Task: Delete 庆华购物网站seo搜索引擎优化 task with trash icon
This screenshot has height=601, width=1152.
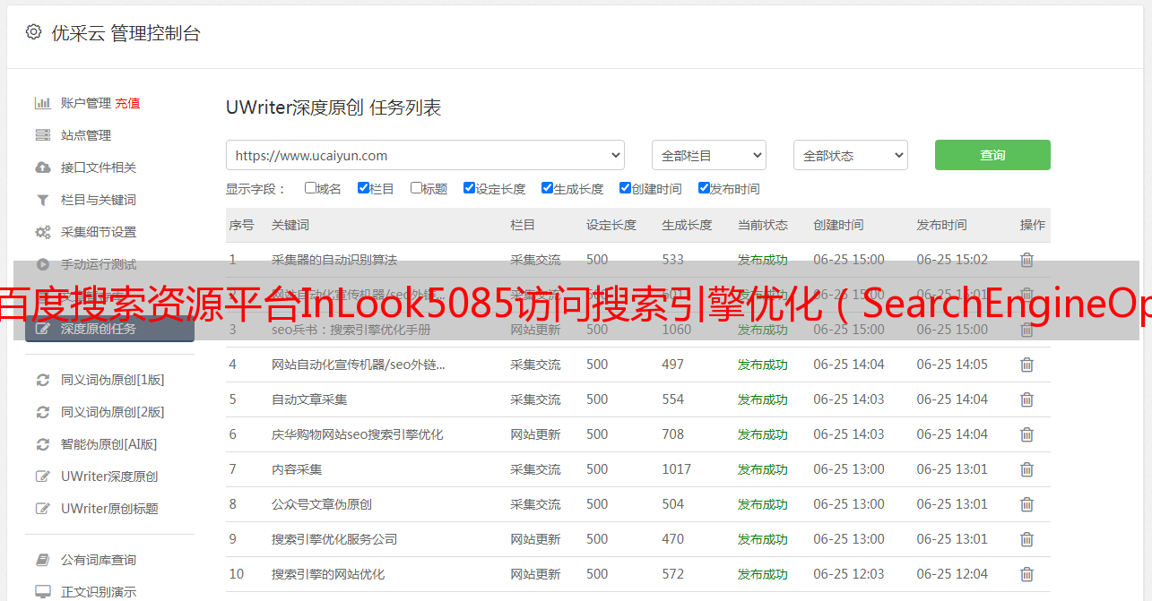Action: click(1026, 434)
